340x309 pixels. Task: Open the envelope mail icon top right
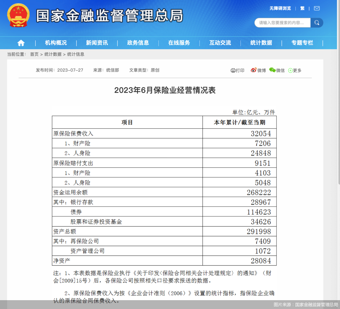point(317,8)
